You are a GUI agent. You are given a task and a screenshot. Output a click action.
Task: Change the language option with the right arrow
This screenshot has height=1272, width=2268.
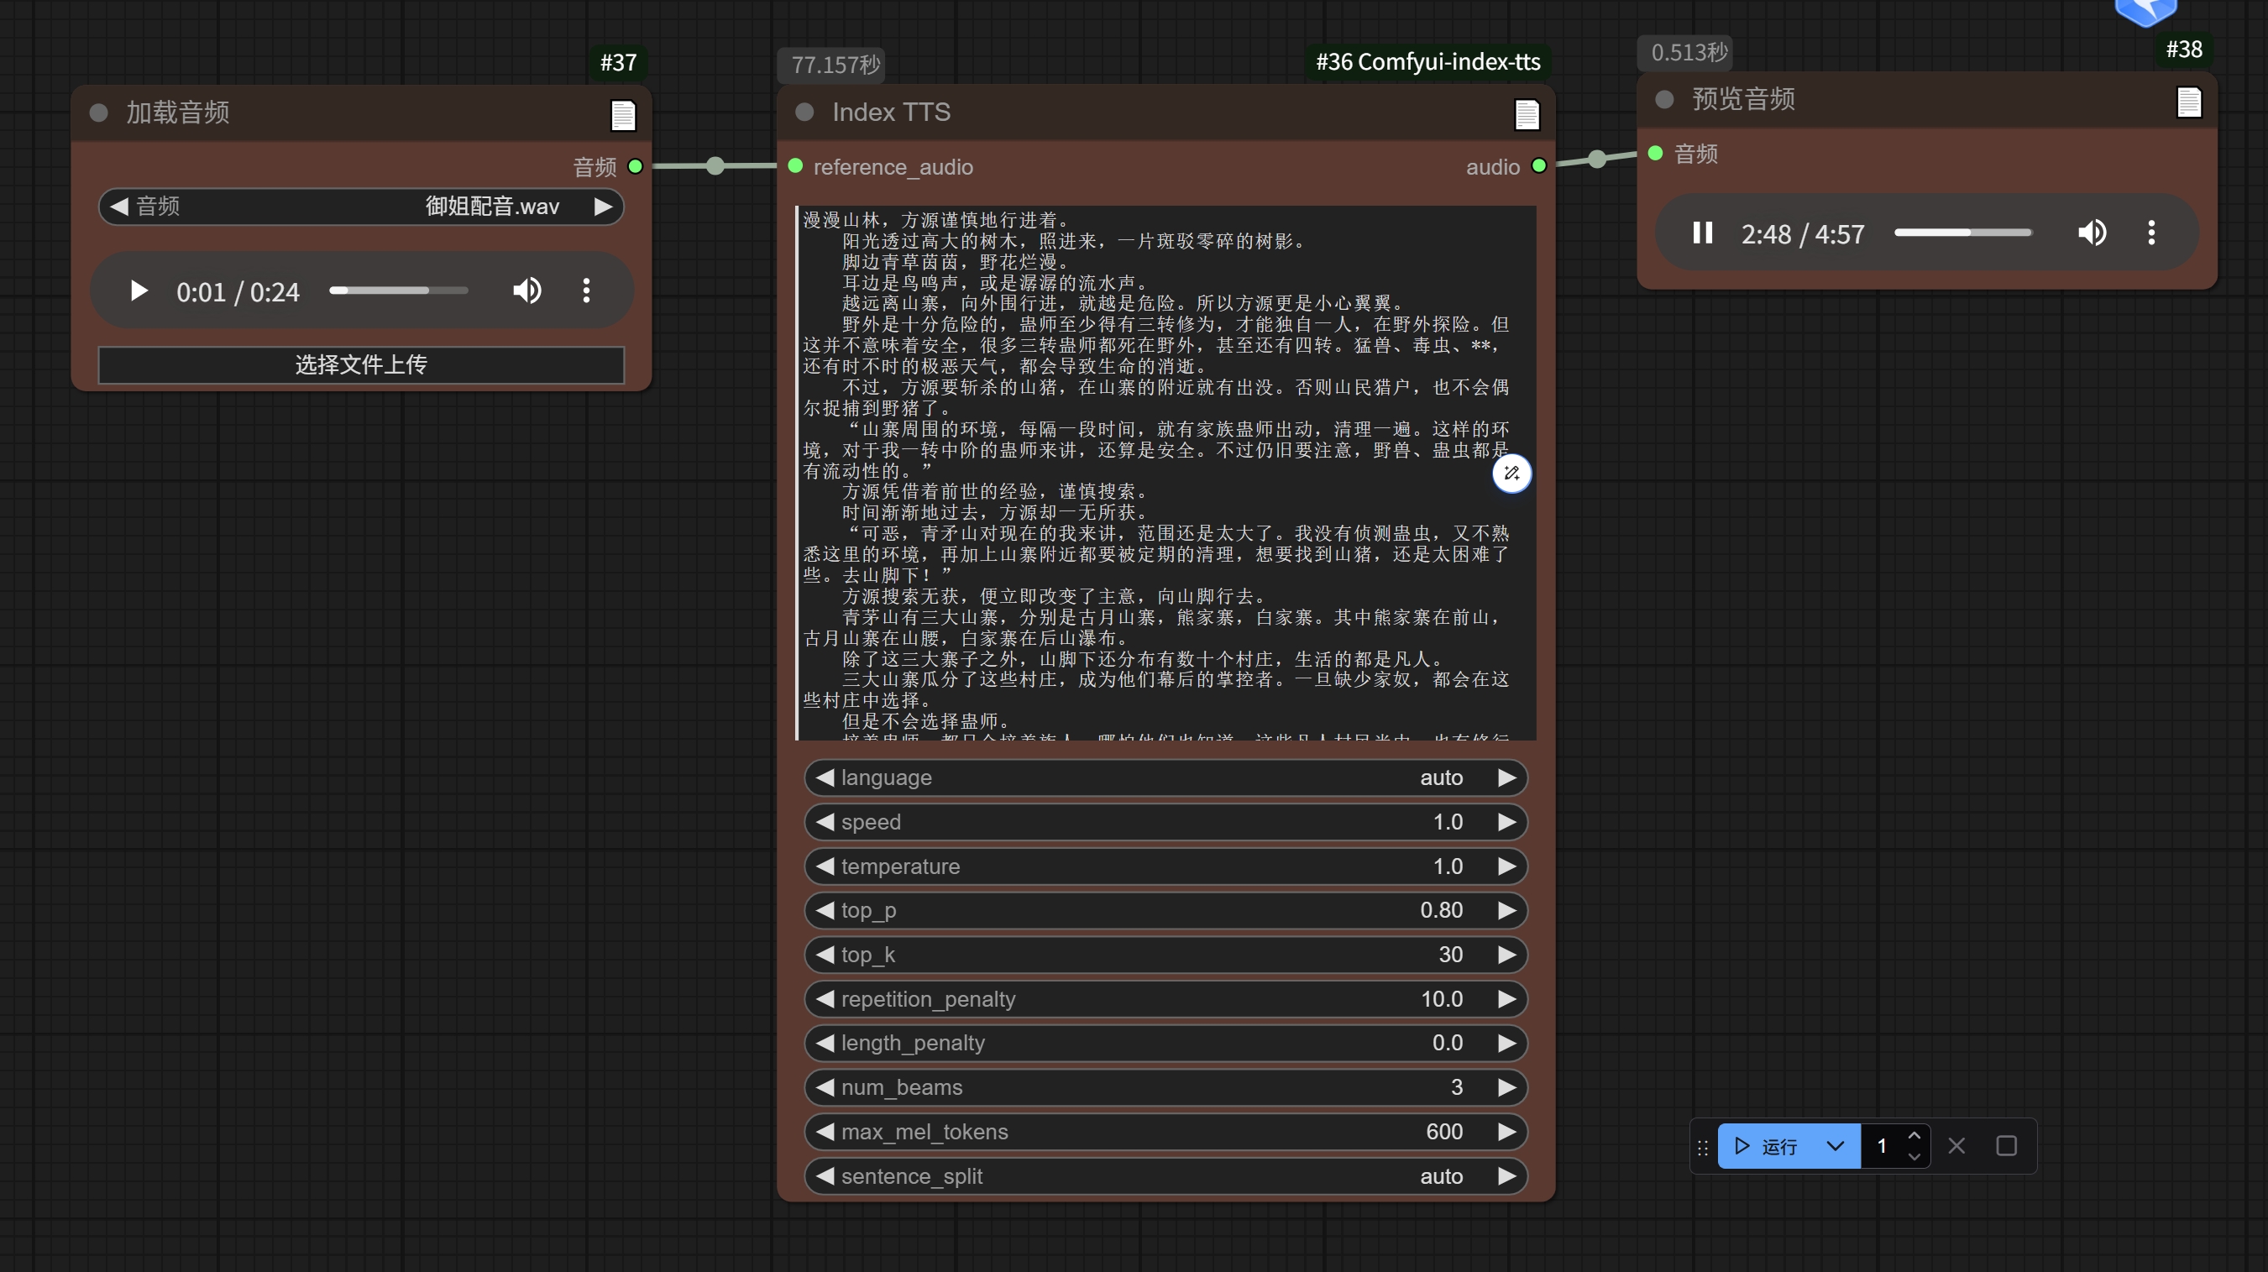coord(1506,777)
